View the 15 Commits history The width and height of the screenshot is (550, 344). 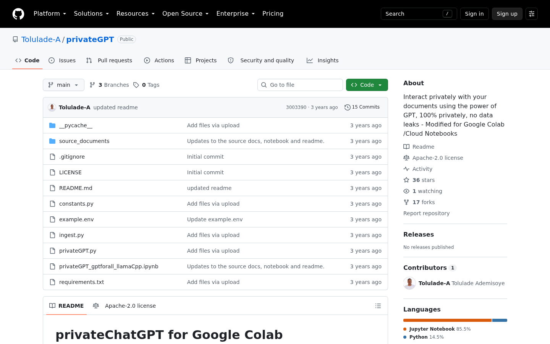tap(362, 107)
